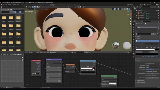Toggle X-ray display in viewport header
The image size is (160, 90).
pos(122,9)
